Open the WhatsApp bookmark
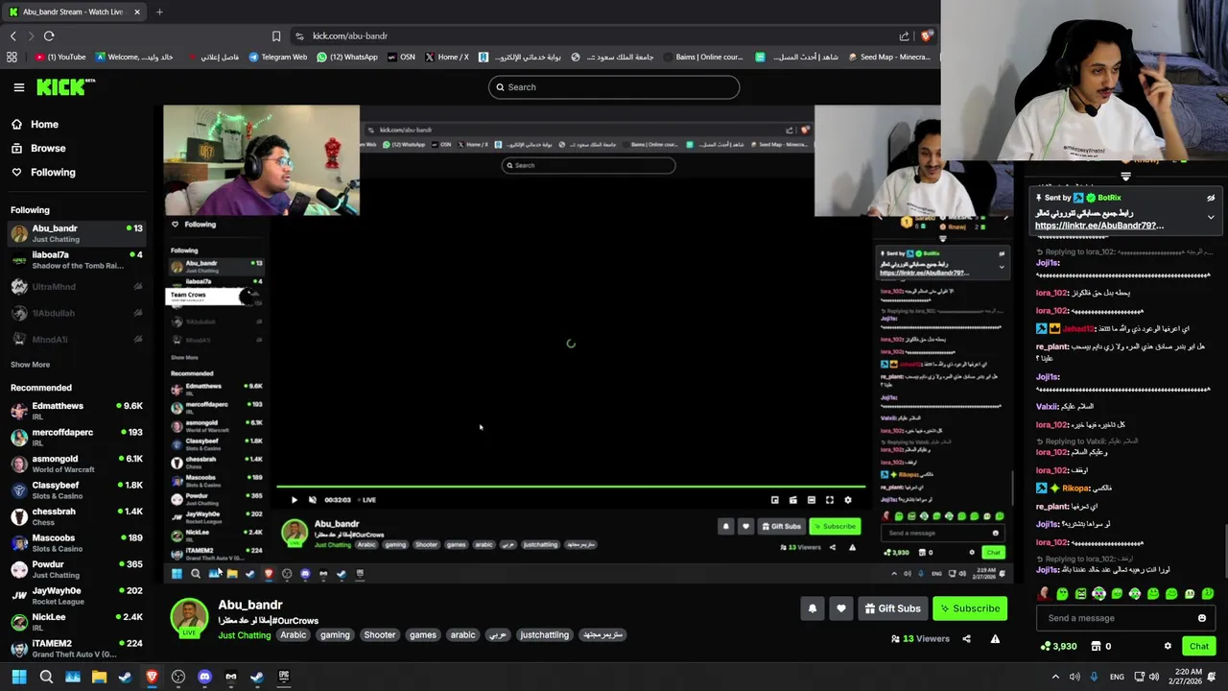Image resolution: width=1228 pixels, height=691 pixels. (346, 58)
